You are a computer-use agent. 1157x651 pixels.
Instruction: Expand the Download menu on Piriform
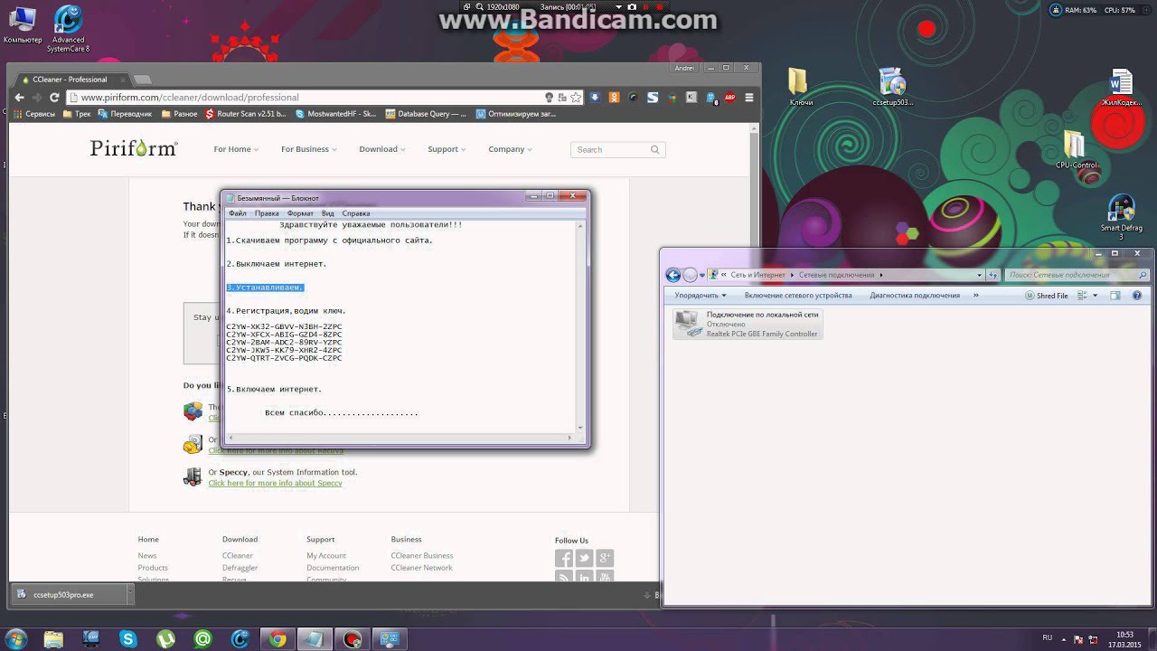click(382, 149)
